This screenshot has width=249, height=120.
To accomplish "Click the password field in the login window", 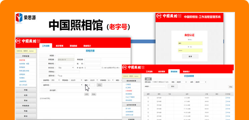I will click(190, 50).
